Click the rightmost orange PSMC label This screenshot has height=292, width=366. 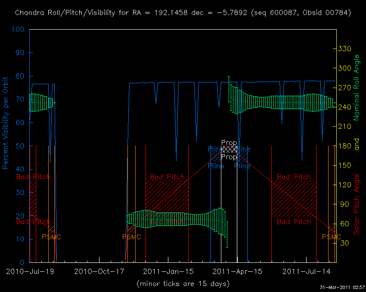[x=331, y=237]
